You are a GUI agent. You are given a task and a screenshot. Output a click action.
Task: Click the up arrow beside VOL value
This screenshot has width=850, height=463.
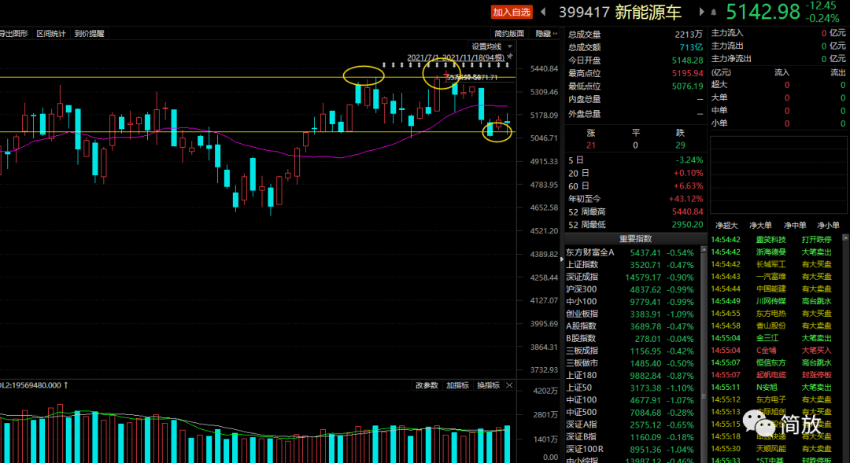pos(66,385)
